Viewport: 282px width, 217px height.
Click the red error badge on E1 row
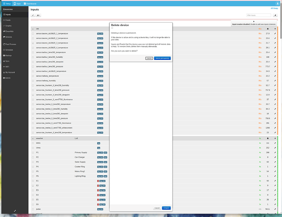click(x=98, y=181)
